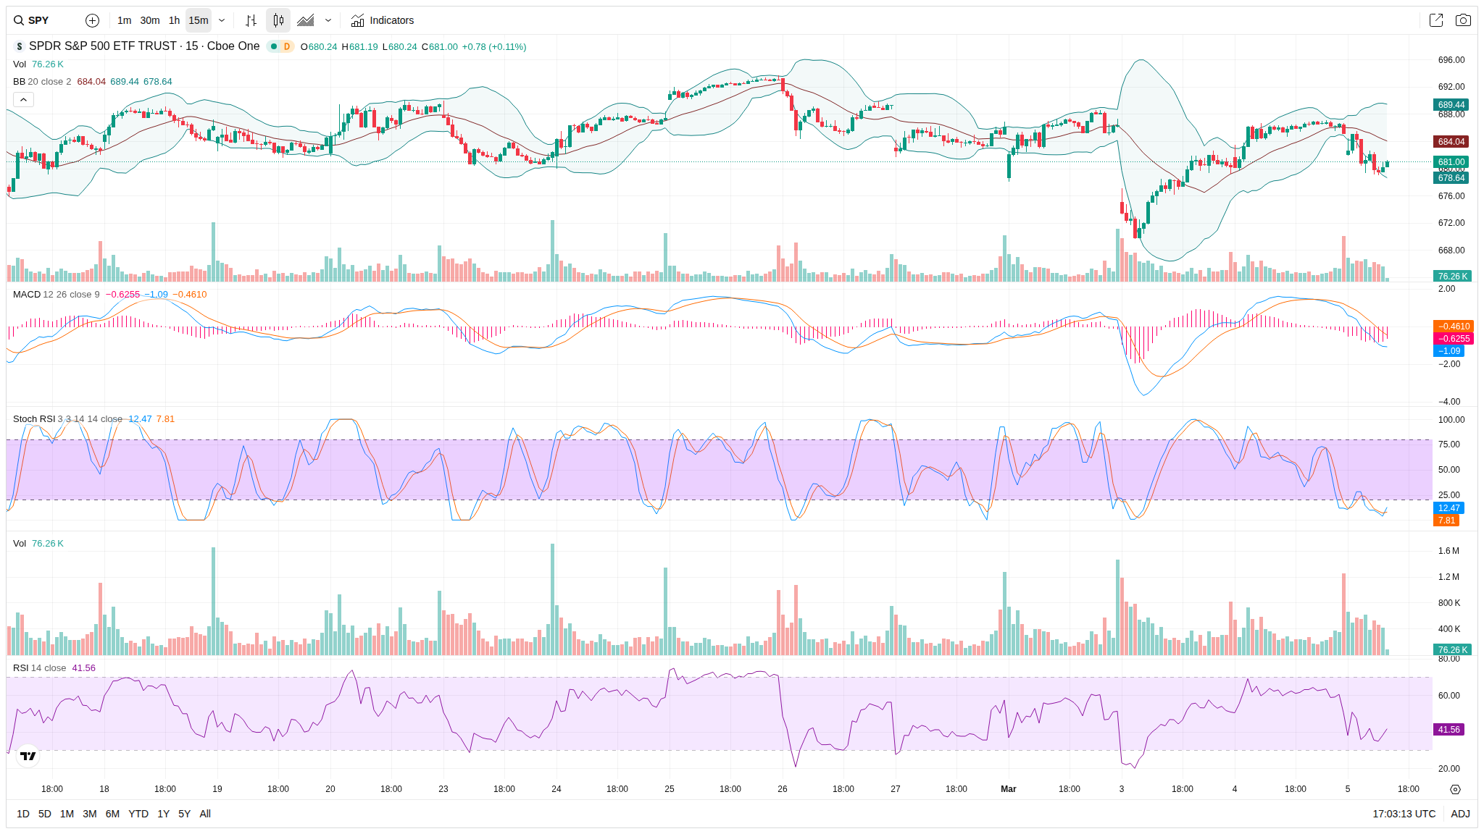Click the 681.00 current price label

[x=1451, y=162]
